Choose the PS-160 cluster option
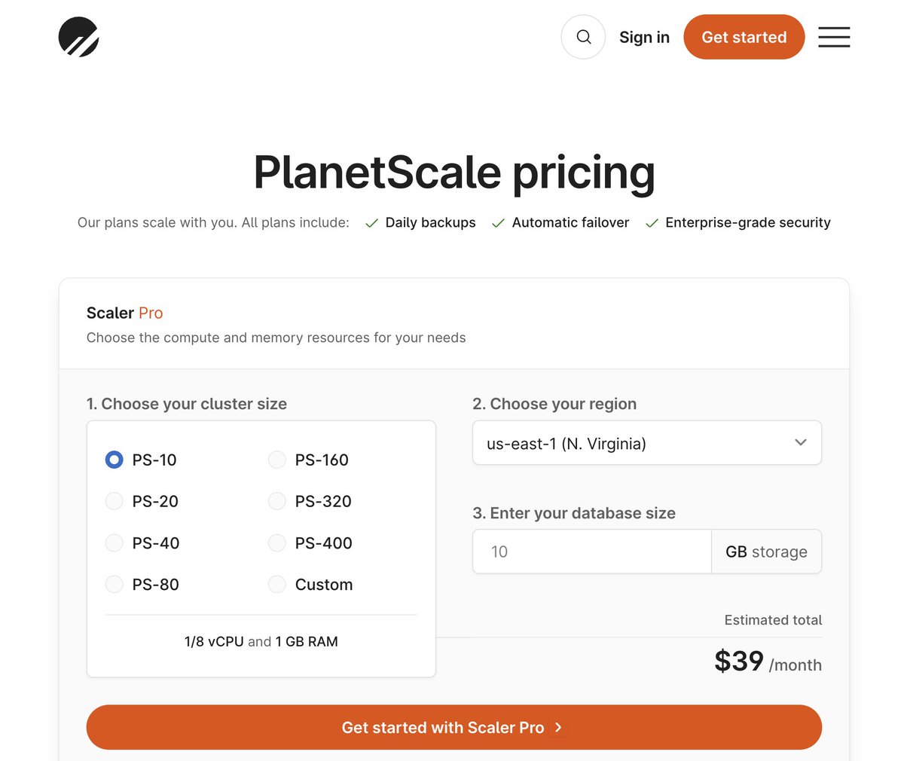This screenshot has height=761, width=904. point(277,460)
